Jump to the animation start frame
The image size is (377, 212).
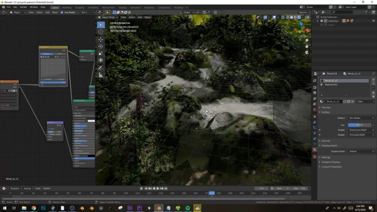coord(146,188)
